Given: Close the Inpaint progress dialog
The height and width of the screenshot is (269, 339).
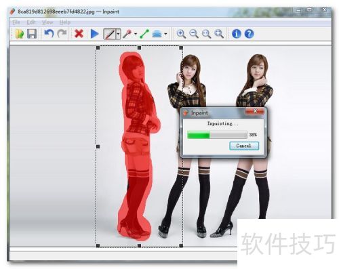Looking at the screenshot, I should coord(255,111).
